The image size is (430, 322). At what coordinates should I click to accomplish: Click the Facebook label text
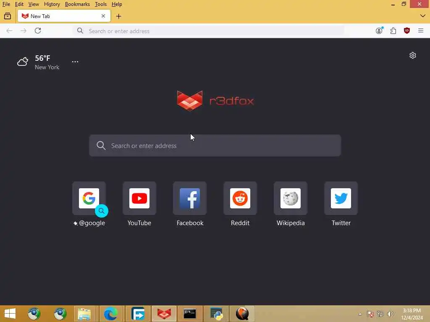pos(190,223)
